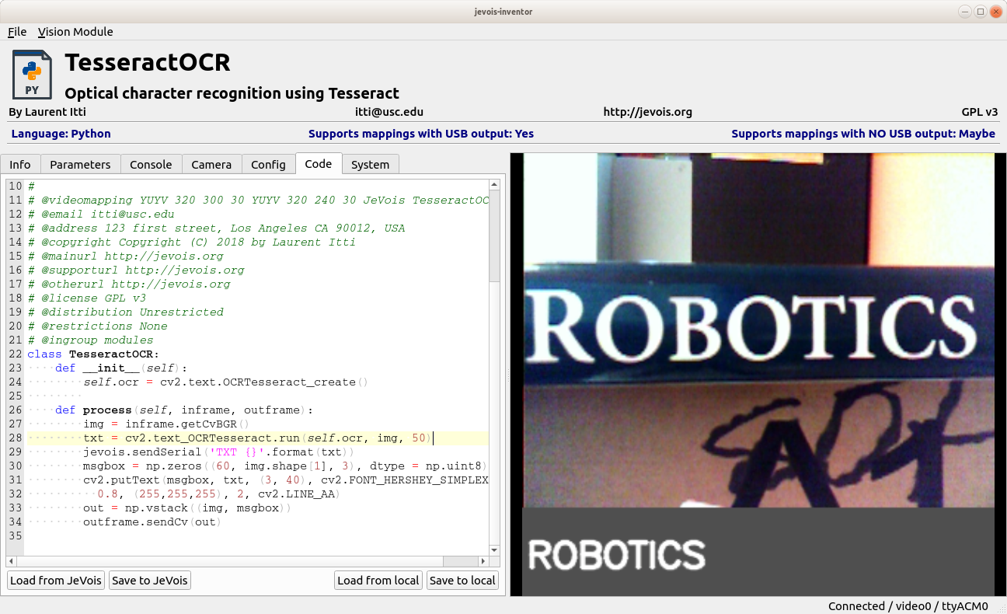The height and width of the screenshot is (614, 1007).
Task: Select the Code tab
Action: [x=319, y=163]
